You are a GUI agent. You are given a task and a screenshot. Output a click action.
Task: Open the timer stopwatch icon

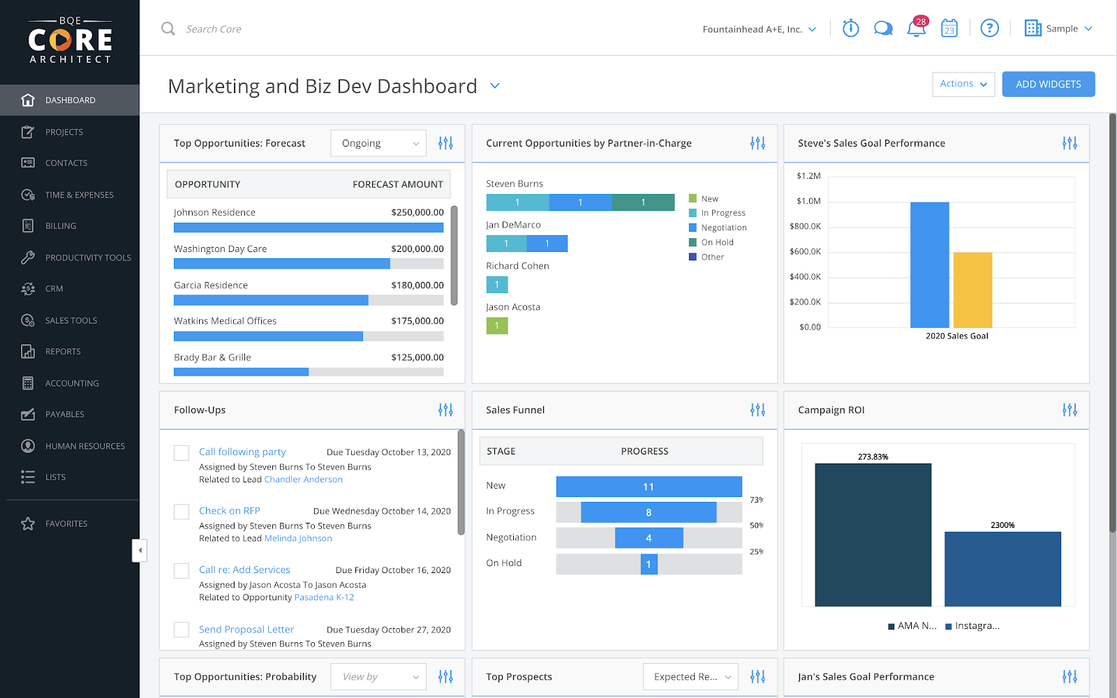pyautogui.click(x=850, y=29)
